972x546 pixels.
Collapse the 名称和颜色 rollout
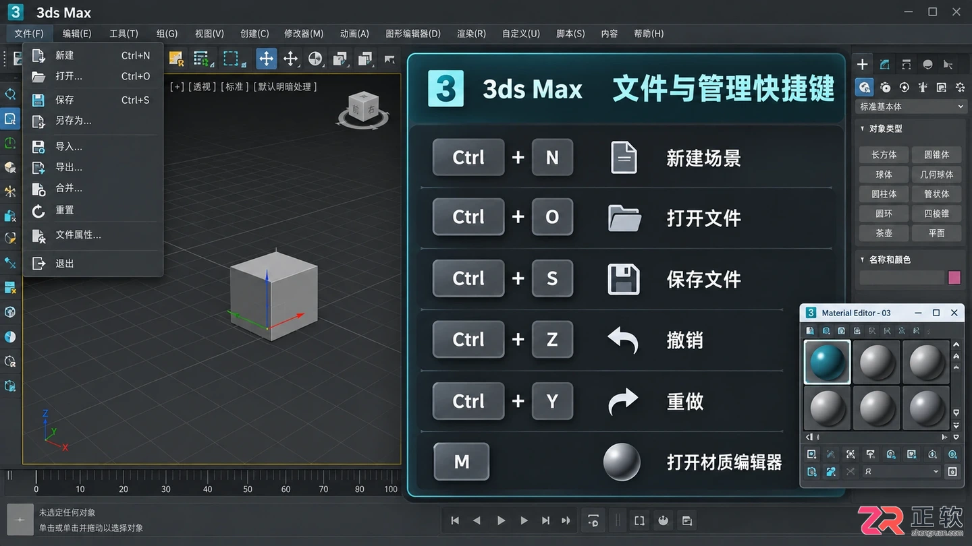click(x=863, y=260)
